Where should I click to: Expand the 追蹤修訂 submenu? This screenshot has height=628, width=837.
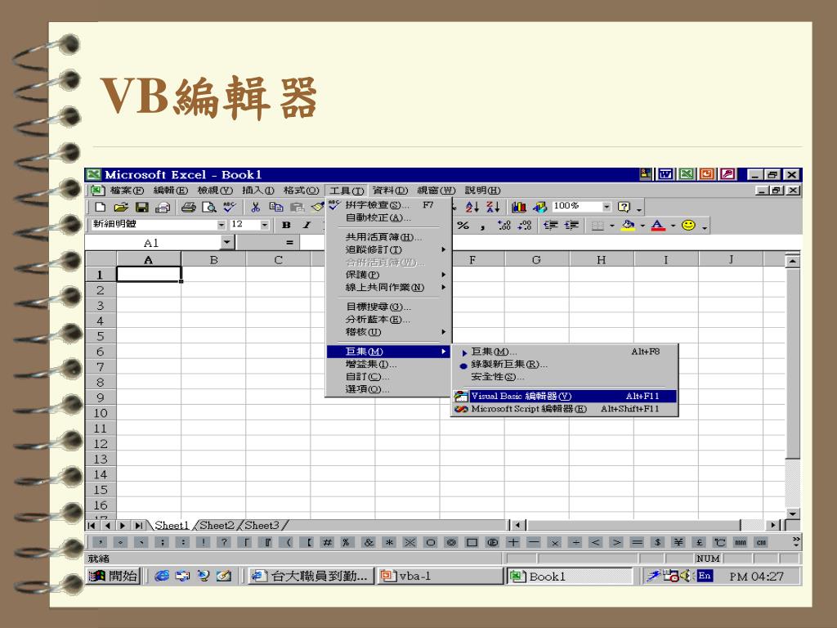[x=388, y=249]
